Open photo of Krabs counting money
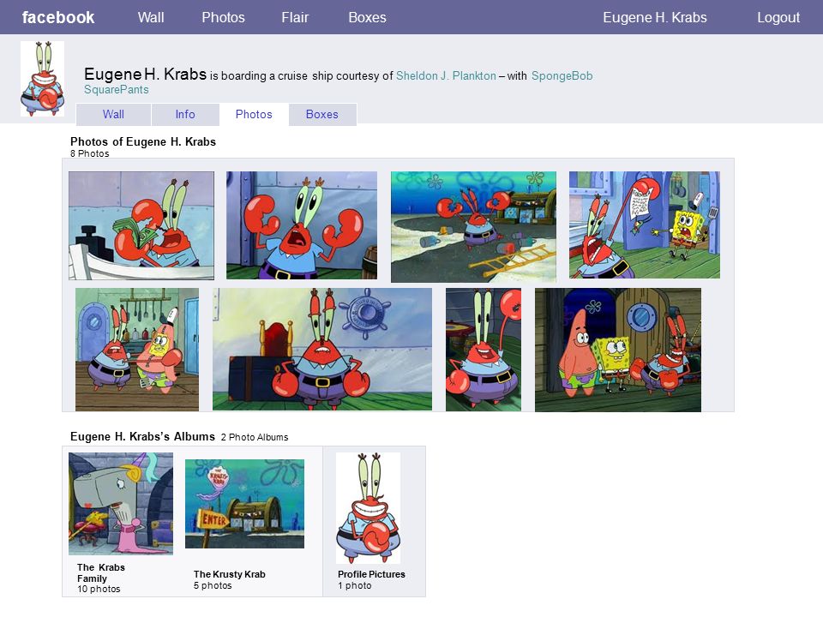 click(141, 225)
